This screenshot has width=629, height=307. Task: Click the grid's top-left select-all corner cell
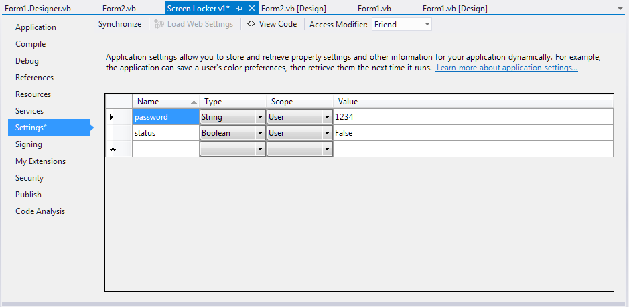pyautogui.click(x=119, y=102)
